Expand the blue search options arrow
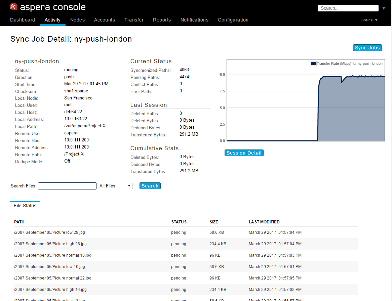 [384, 8]
